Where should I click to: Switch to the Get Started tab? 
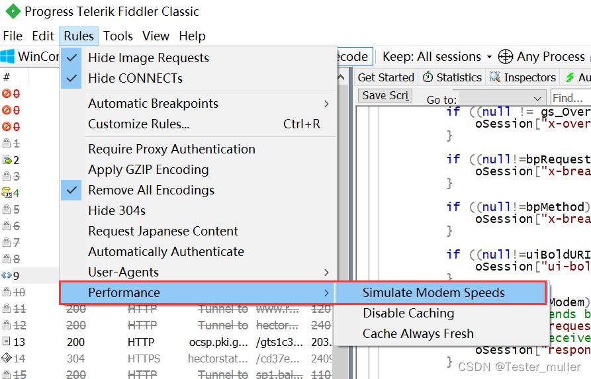pos(386,77)
